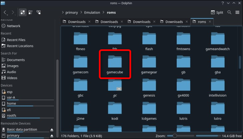Select the gb folder
Image resolution: width=243 pixels, height=139 pixels.
(x=183, y=65)
